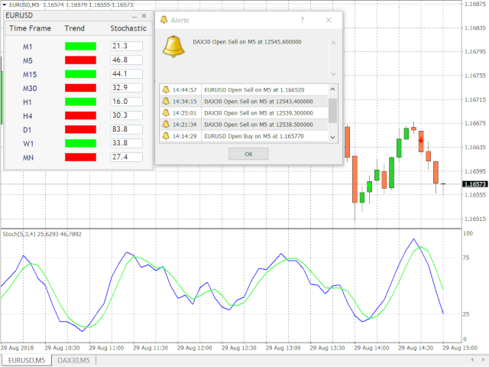
Task: Click the bell icon for the 14:44:57 alert
Action: click(x=166, y=90)
